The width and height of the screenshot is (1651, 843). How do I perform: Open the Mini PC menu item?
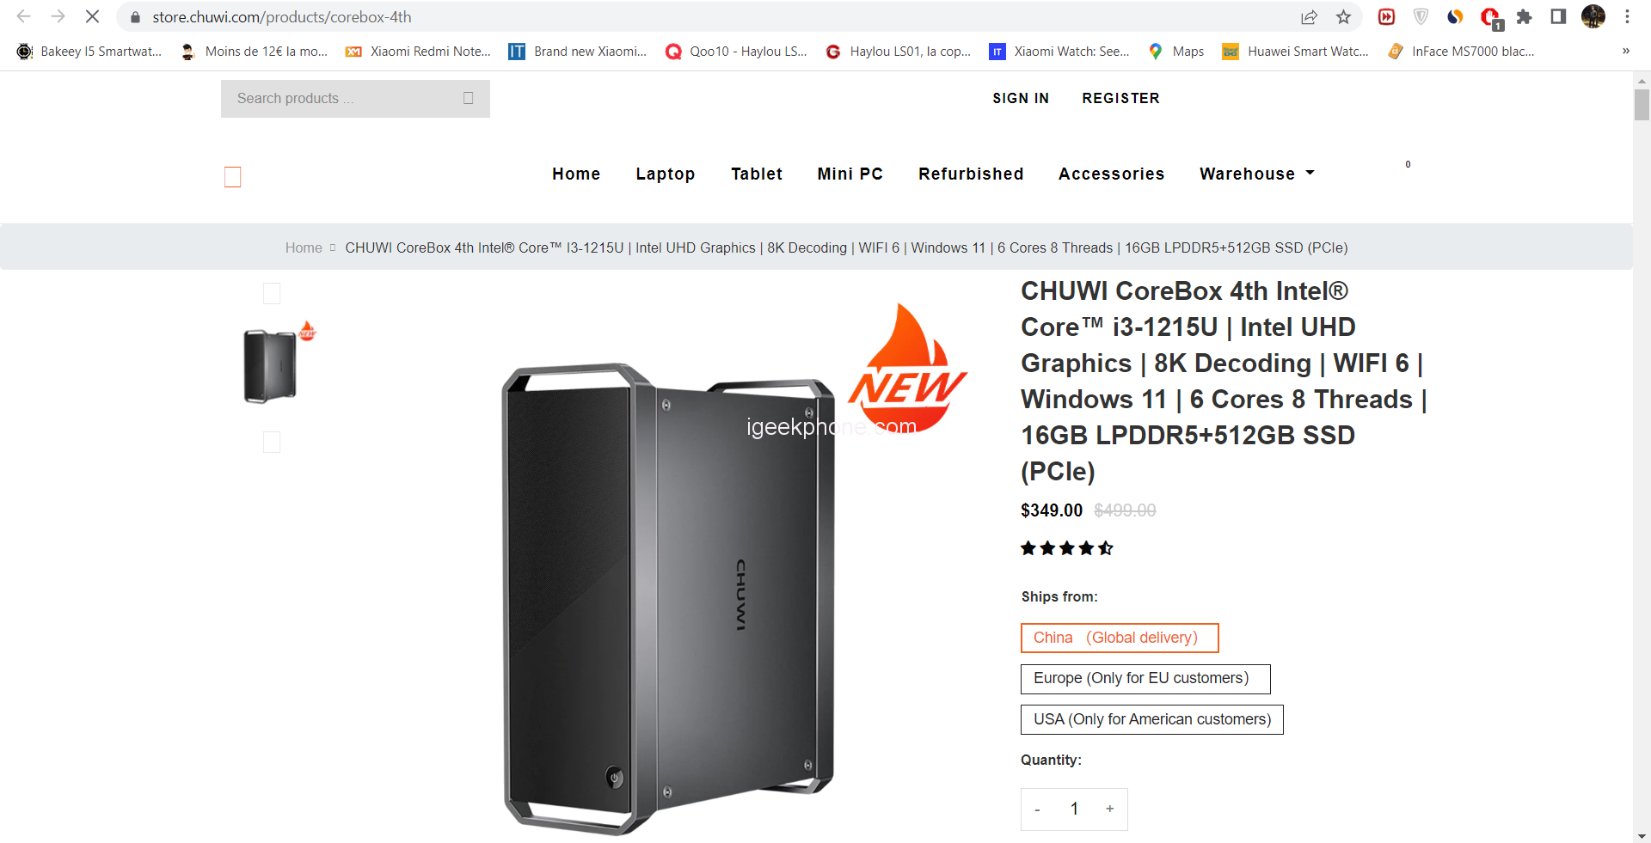pos(850,174)
